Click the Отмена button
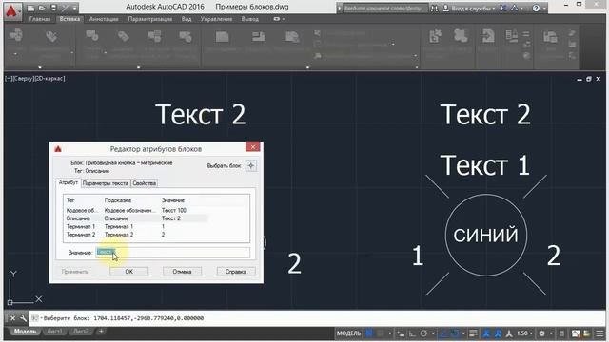The height and width of the screenshot is (342, 609). 182,272
